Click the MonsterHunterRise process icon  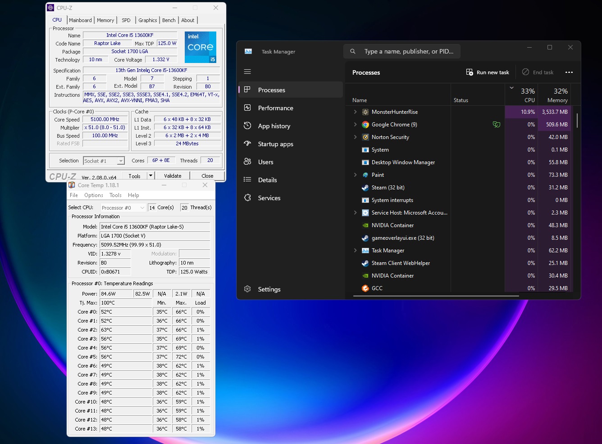365,112
